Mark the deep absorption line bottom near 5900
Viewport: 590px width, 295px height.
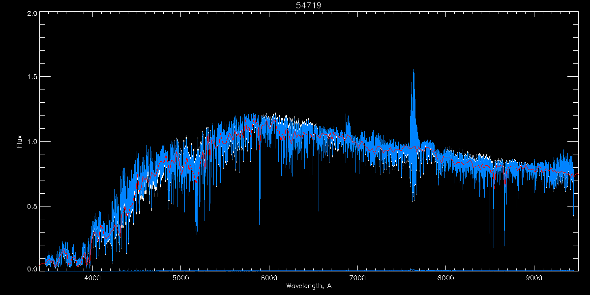click(x=260, y=224)
